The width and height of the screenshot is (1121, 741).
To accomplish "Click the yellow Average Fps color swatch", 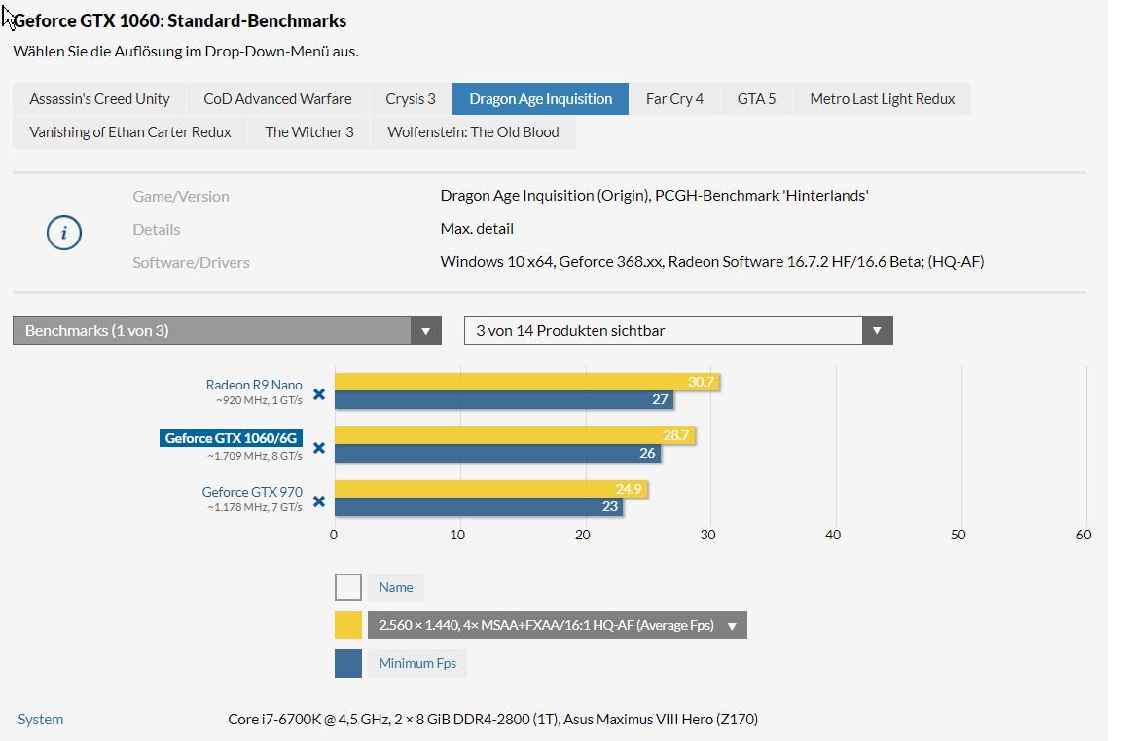I will coord(348,625).
